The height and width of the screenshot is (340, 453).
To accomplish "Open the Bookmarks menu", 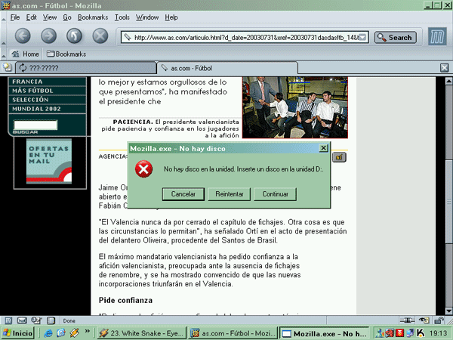I will click(92, 17).
